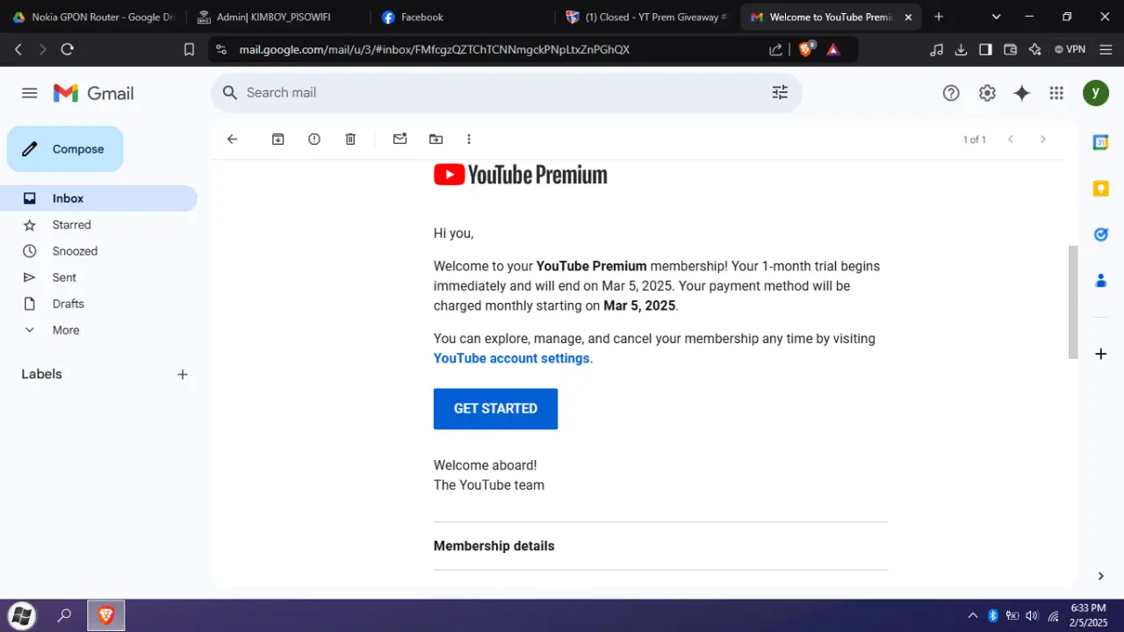Delete the YouTube Premium email
This screenshot has width=1124, height=632.
350,139
